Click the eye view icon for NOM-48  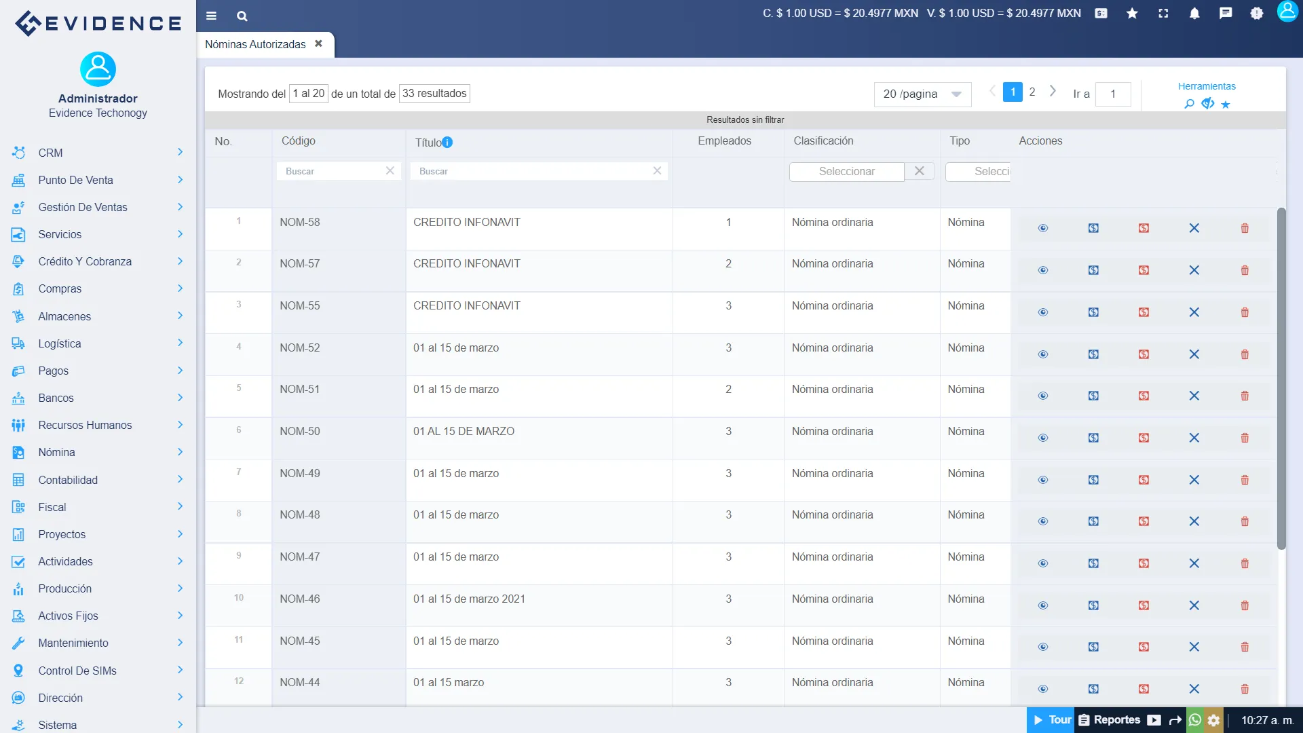coord(1043,521)
